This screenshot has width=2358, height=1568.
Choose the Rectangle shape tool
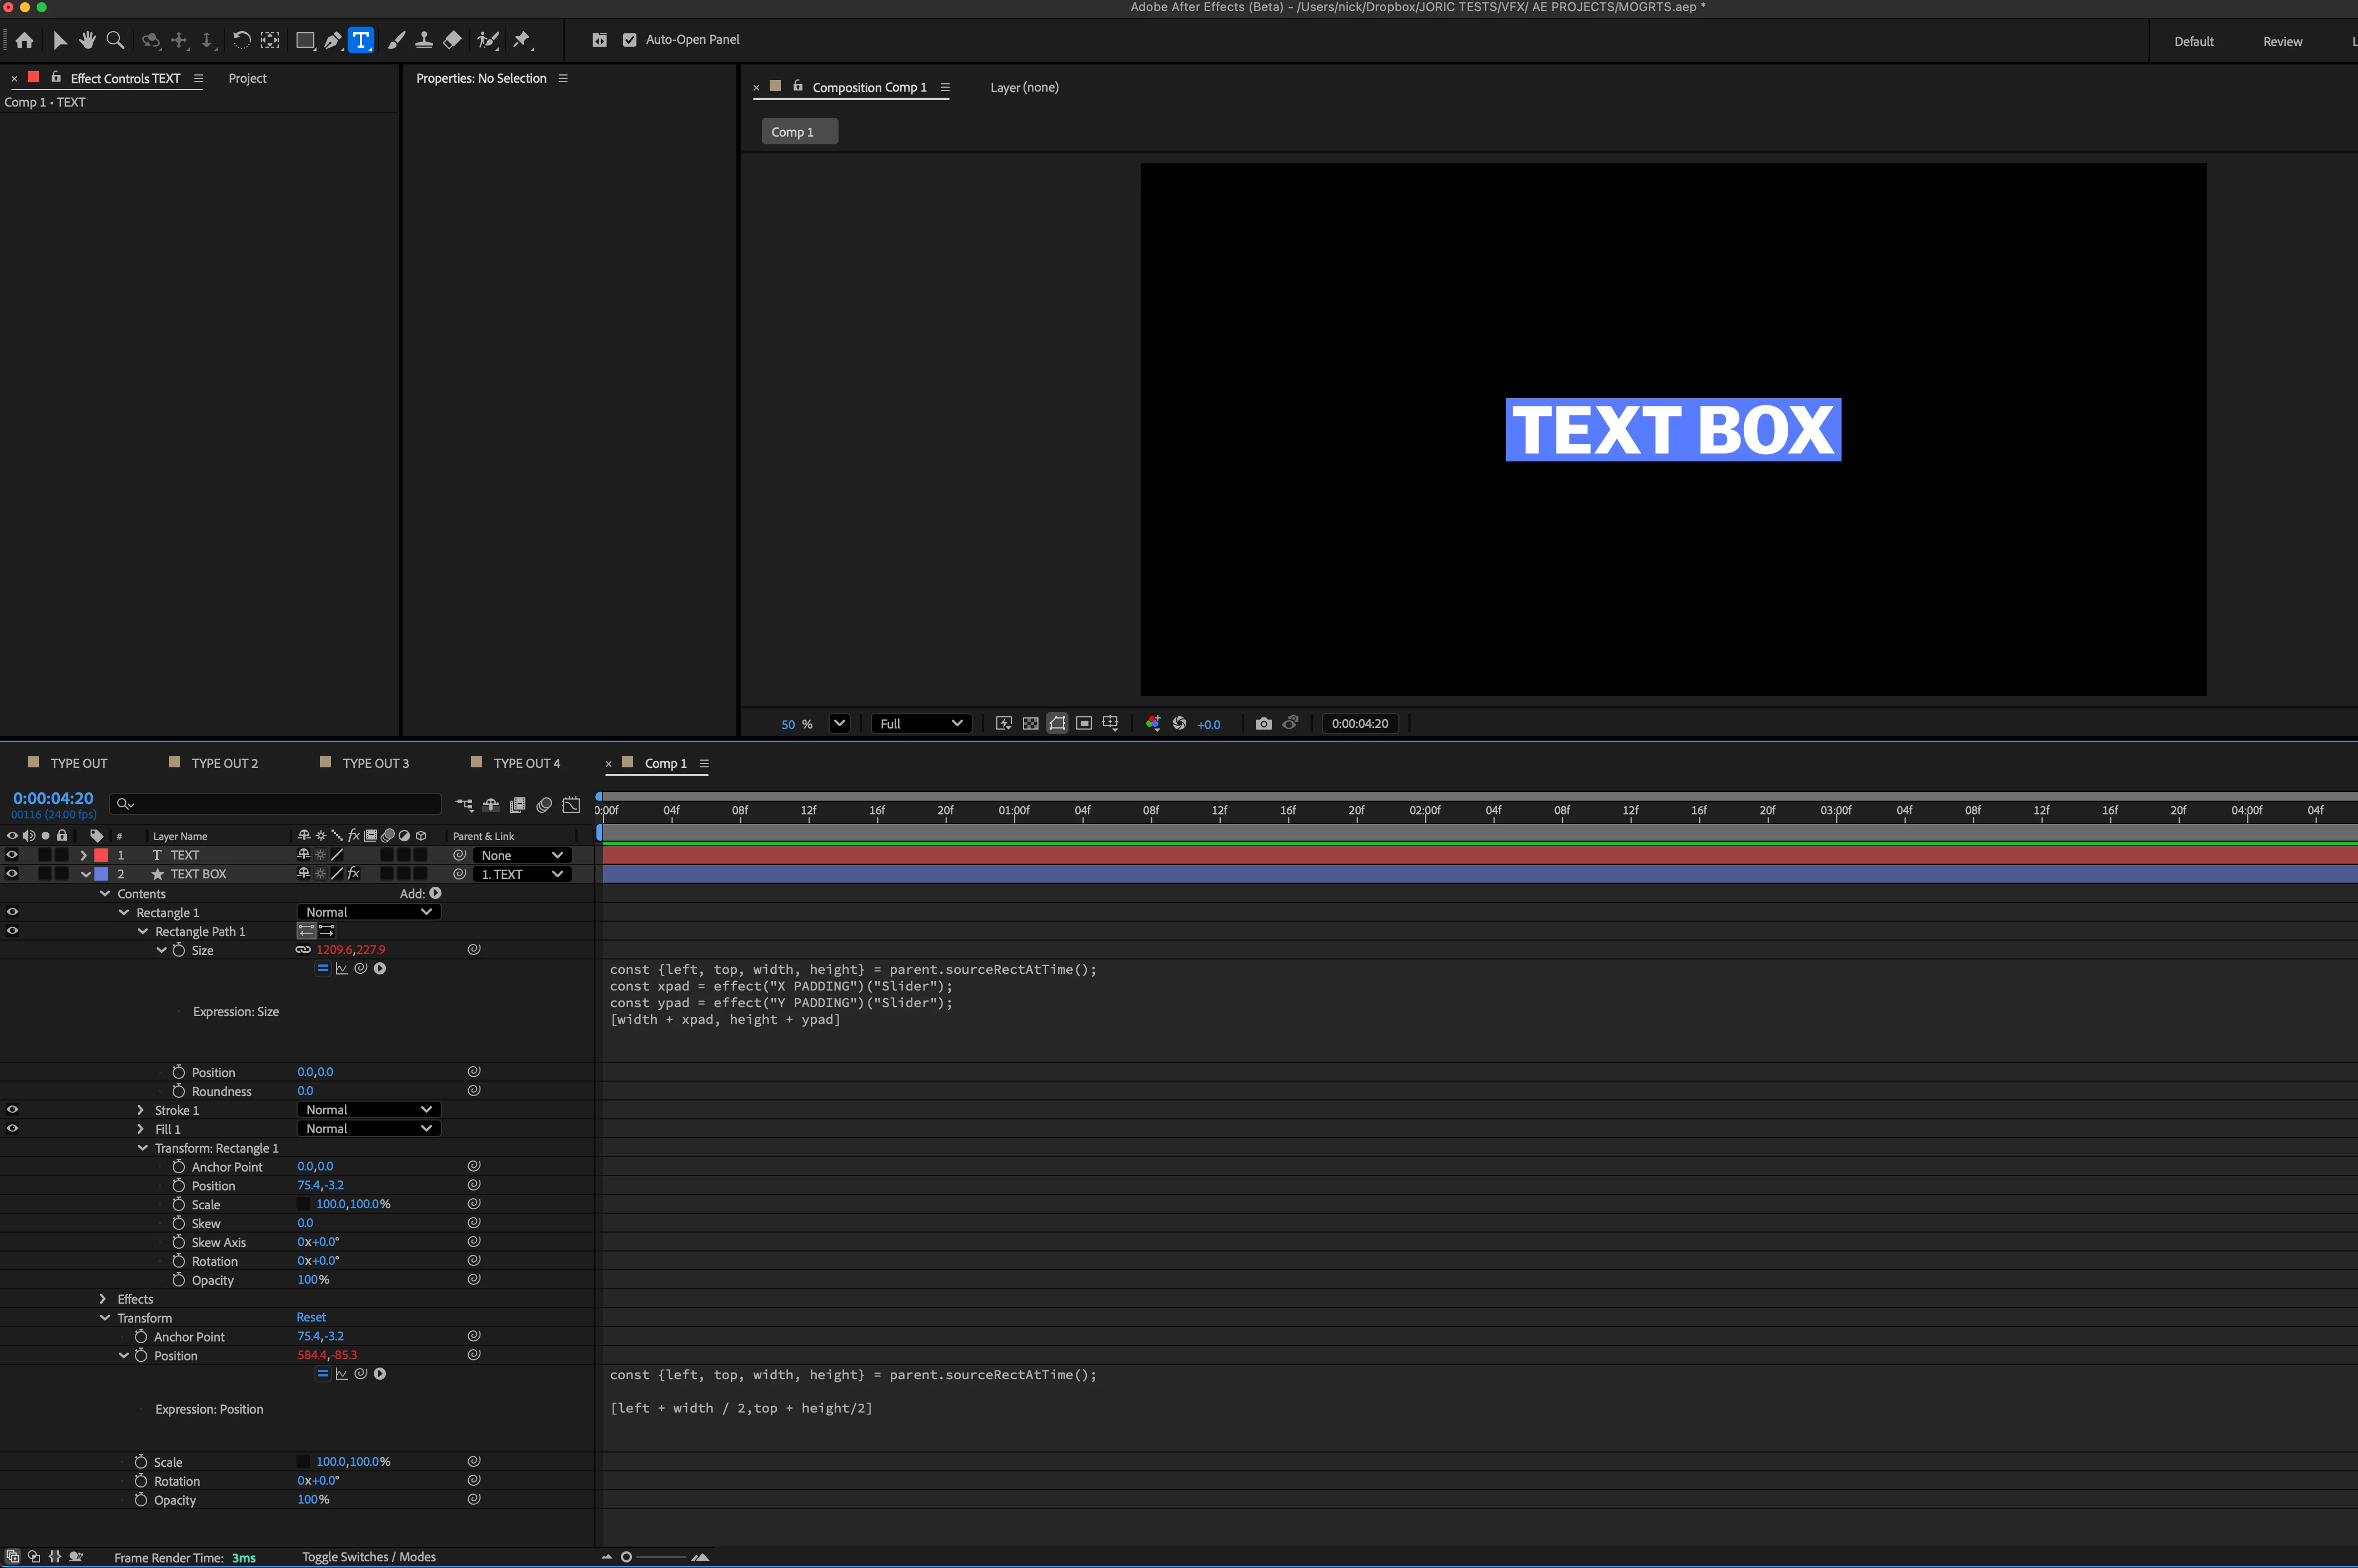[304, 40]
